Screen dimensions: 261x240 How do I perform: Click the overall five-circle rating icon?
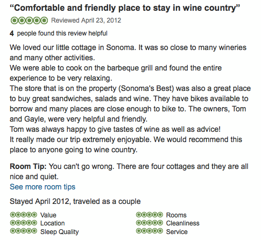[x=29, y=20]
